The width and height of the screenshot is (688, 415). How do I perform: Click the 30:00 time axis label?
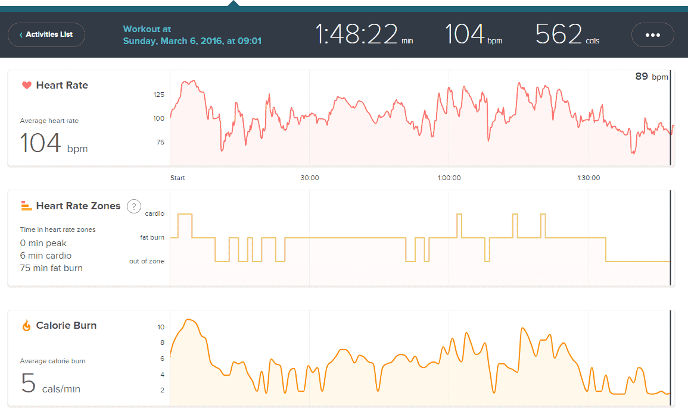(x=310, y=178)
